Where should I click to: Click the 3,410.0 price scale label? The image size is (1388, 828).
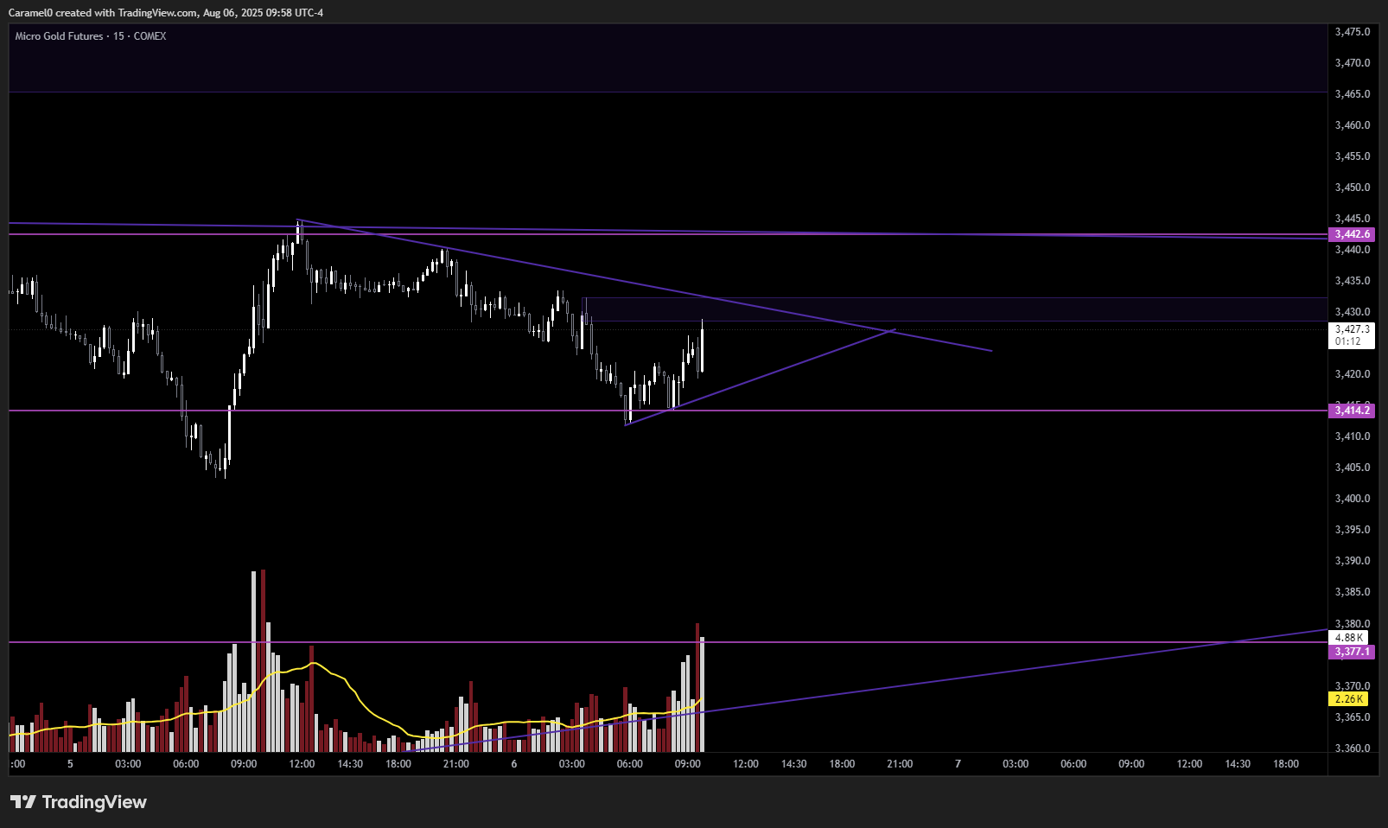pos(1353,436)
